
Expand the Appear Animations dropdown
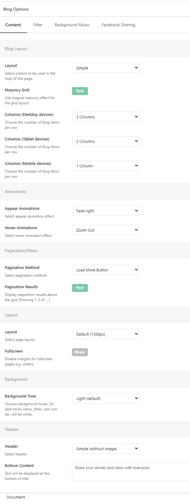pos(106,211)
